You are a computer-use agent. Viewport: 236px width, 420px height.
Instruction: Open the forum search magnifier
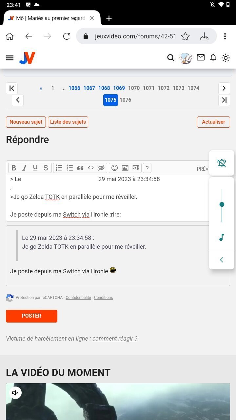click(x=171, y=58)
